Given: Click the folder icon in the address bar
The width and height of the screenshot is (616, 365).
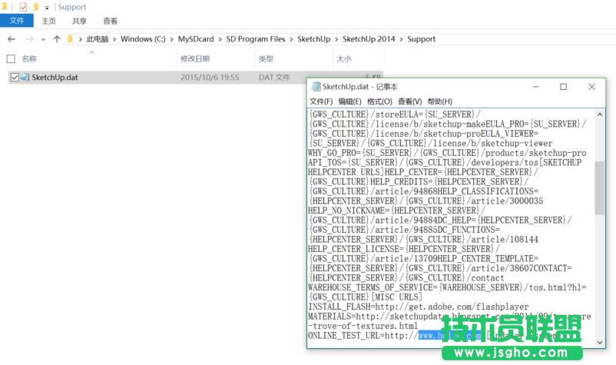Looking at the screenshot, I should [71, 39].
